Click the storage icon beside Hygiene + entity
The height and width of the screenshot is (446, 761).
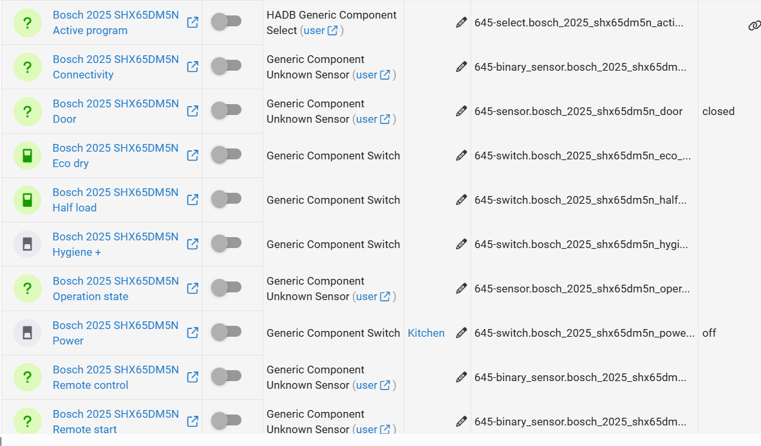[27, 244]
